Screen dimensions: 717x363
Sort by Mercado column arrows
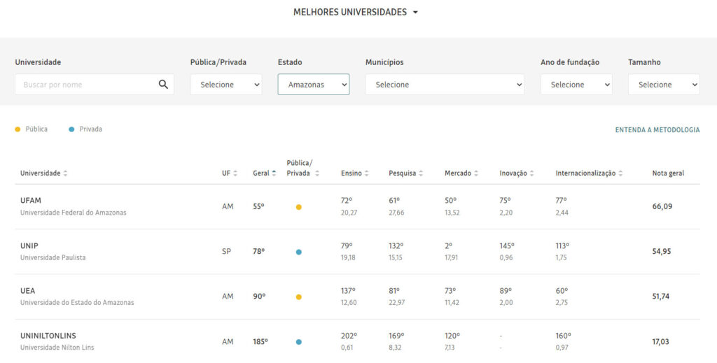(x=477, y=173)
